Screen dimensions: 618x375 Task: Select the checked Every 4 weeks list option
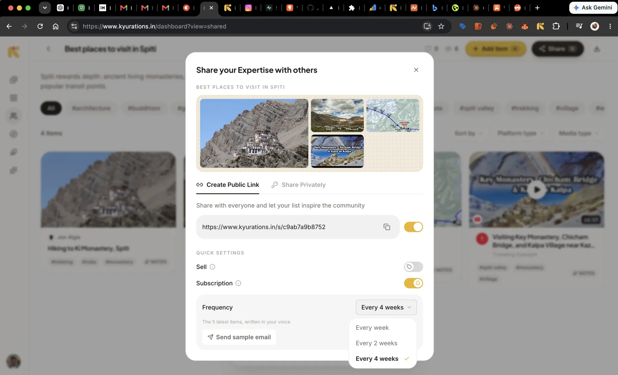point(382,359)
